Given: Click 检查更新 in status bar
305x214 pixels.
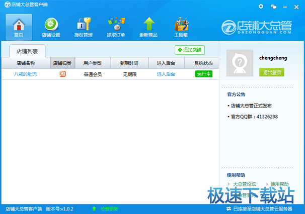Looking at the screenshot, I should 109,209.
